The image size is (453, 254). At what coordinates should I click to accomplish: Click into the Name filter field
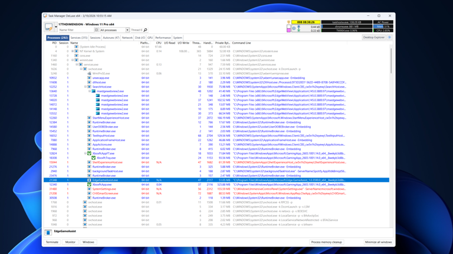[x=76, y=30]
